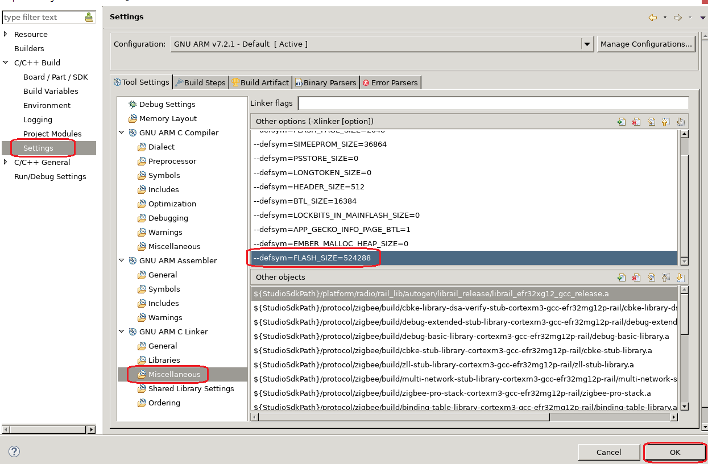
Task: Click the type filter text box
Action: (x=43, y=17)
